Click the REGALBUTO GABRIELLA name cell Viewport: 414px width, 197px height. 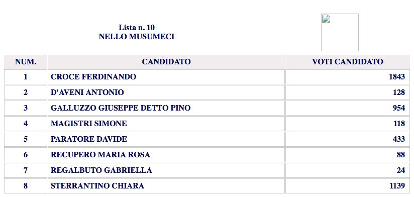pos(166,170)
